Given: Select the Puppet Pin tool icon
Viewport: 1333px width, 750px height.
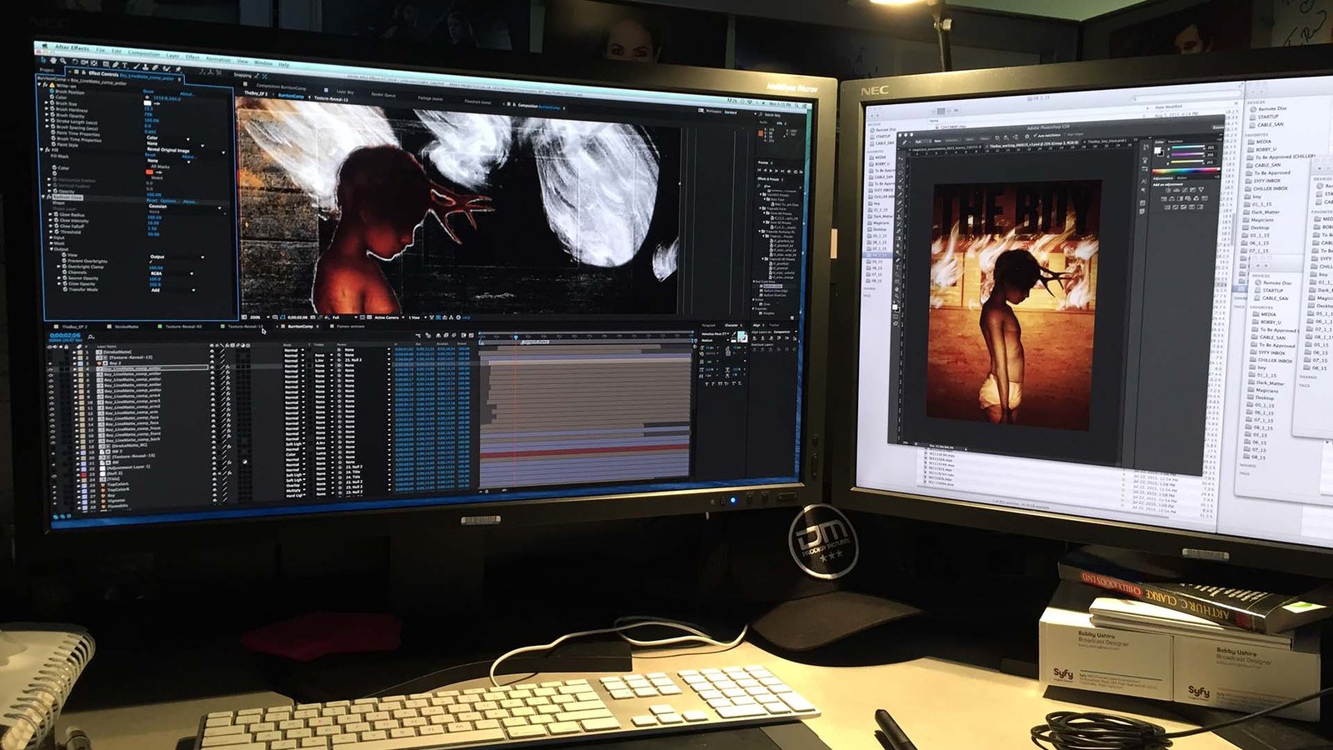Looking at the screenshot, I should [177, 68].
